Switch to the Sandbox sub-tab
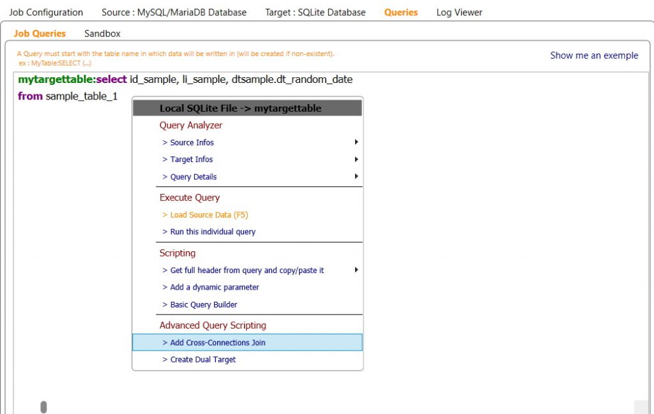Screen dimensions: 654x414 102,34
